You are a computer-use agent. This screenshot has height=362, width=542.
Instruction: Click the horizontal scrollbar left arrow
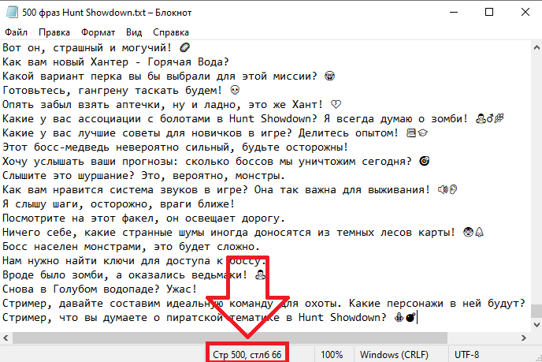[x=6, y=338]
